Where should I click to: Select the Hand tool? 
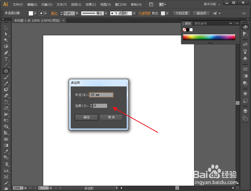tap(6, 188)
